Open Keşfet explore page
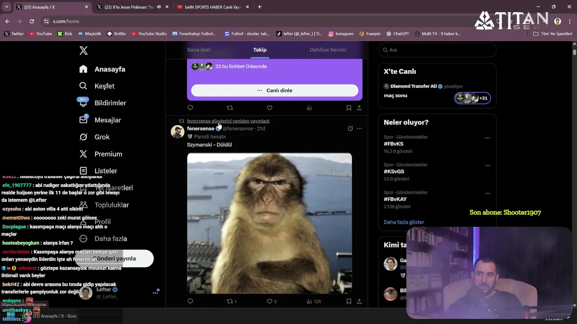This screenshot has width=577, height=324. pyautogui.click(x=97, y=86)
